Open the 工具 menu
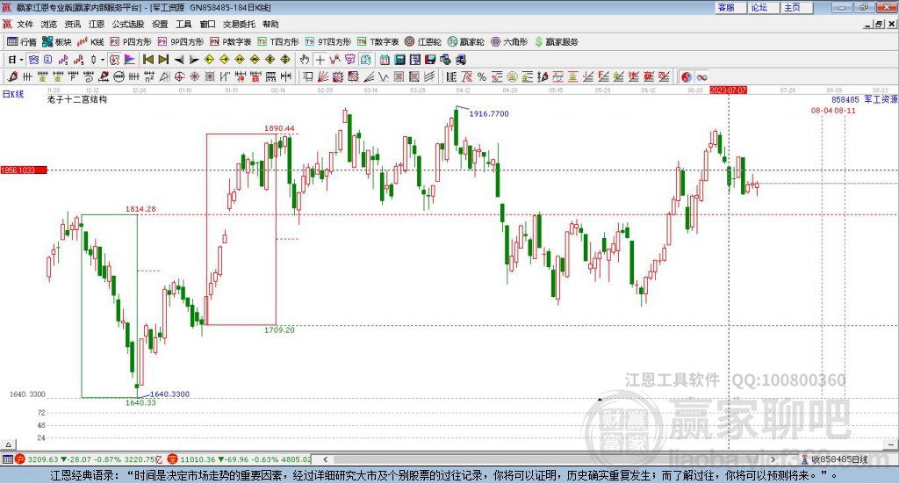Image resolution: width=899 pixels, height=484 pixels. [183, 24]
